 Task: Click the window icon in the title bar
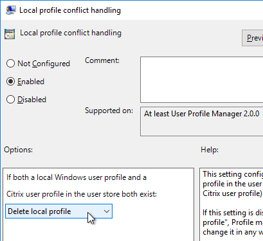pyautogui.click(x=11, y=10)
